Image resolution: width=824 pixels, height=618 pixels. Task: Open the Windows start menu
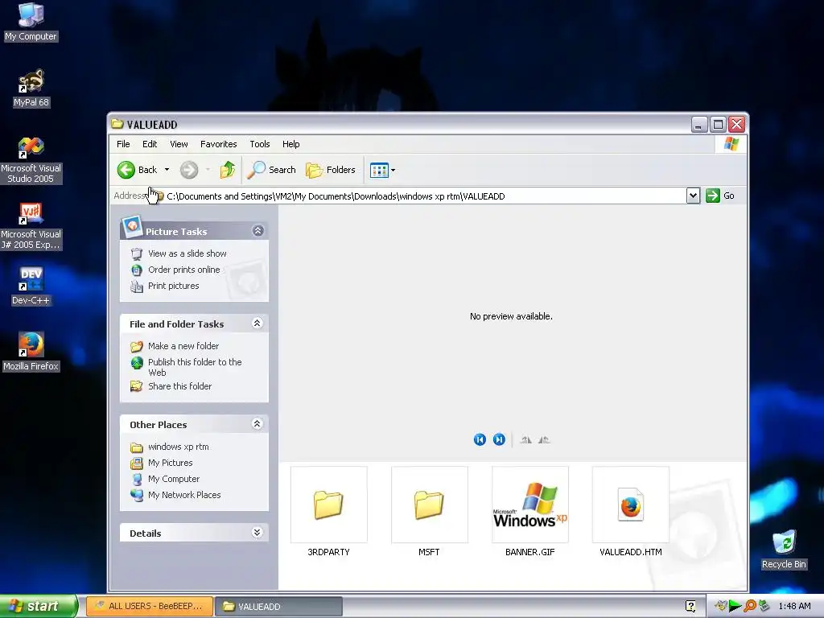[39, 606]
